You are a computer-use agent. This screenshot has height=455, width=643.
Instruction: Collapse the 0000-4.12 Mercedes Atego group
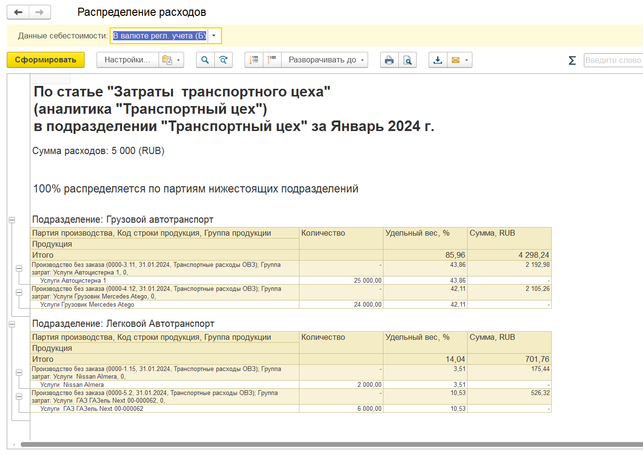click(x=19, y=292)
